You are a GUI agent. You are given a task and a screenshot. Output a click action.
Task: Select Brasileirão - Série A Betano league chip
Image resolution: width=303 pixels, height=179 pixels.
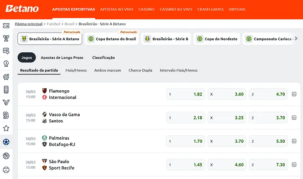coord(50,38)
